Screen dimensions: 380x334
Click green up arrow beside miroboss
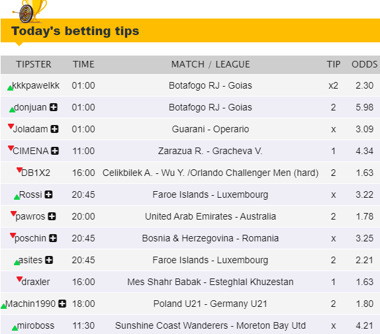(x=15, y=328)
